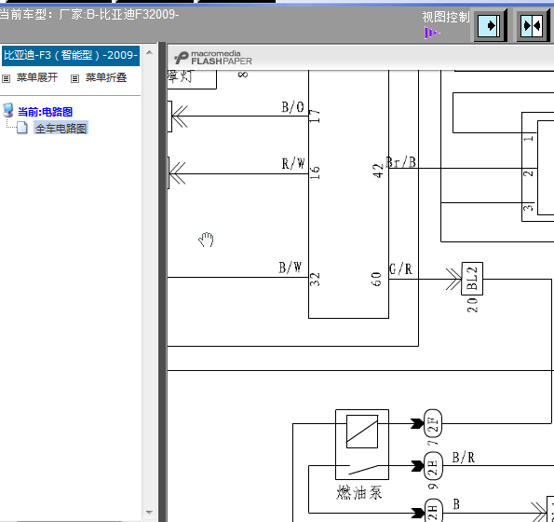Image resolution: width=554 pixels, height=522 pixels.
Task: Click the computer icon beside 当前:电路图
Action: tap(7, 110)
